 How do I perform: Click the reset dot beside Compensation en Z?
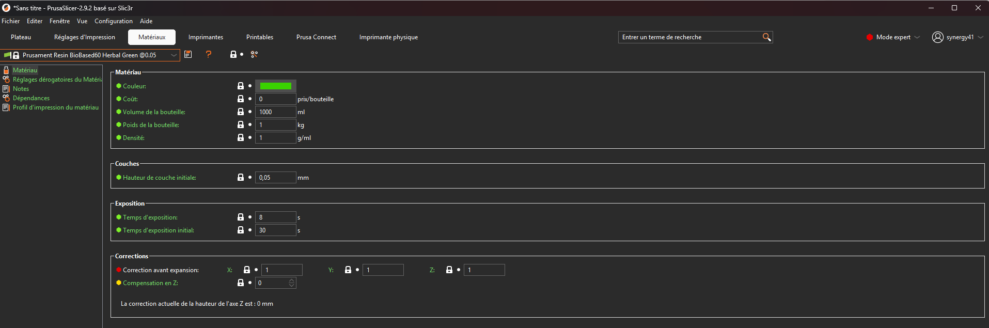tap(250, 283)
